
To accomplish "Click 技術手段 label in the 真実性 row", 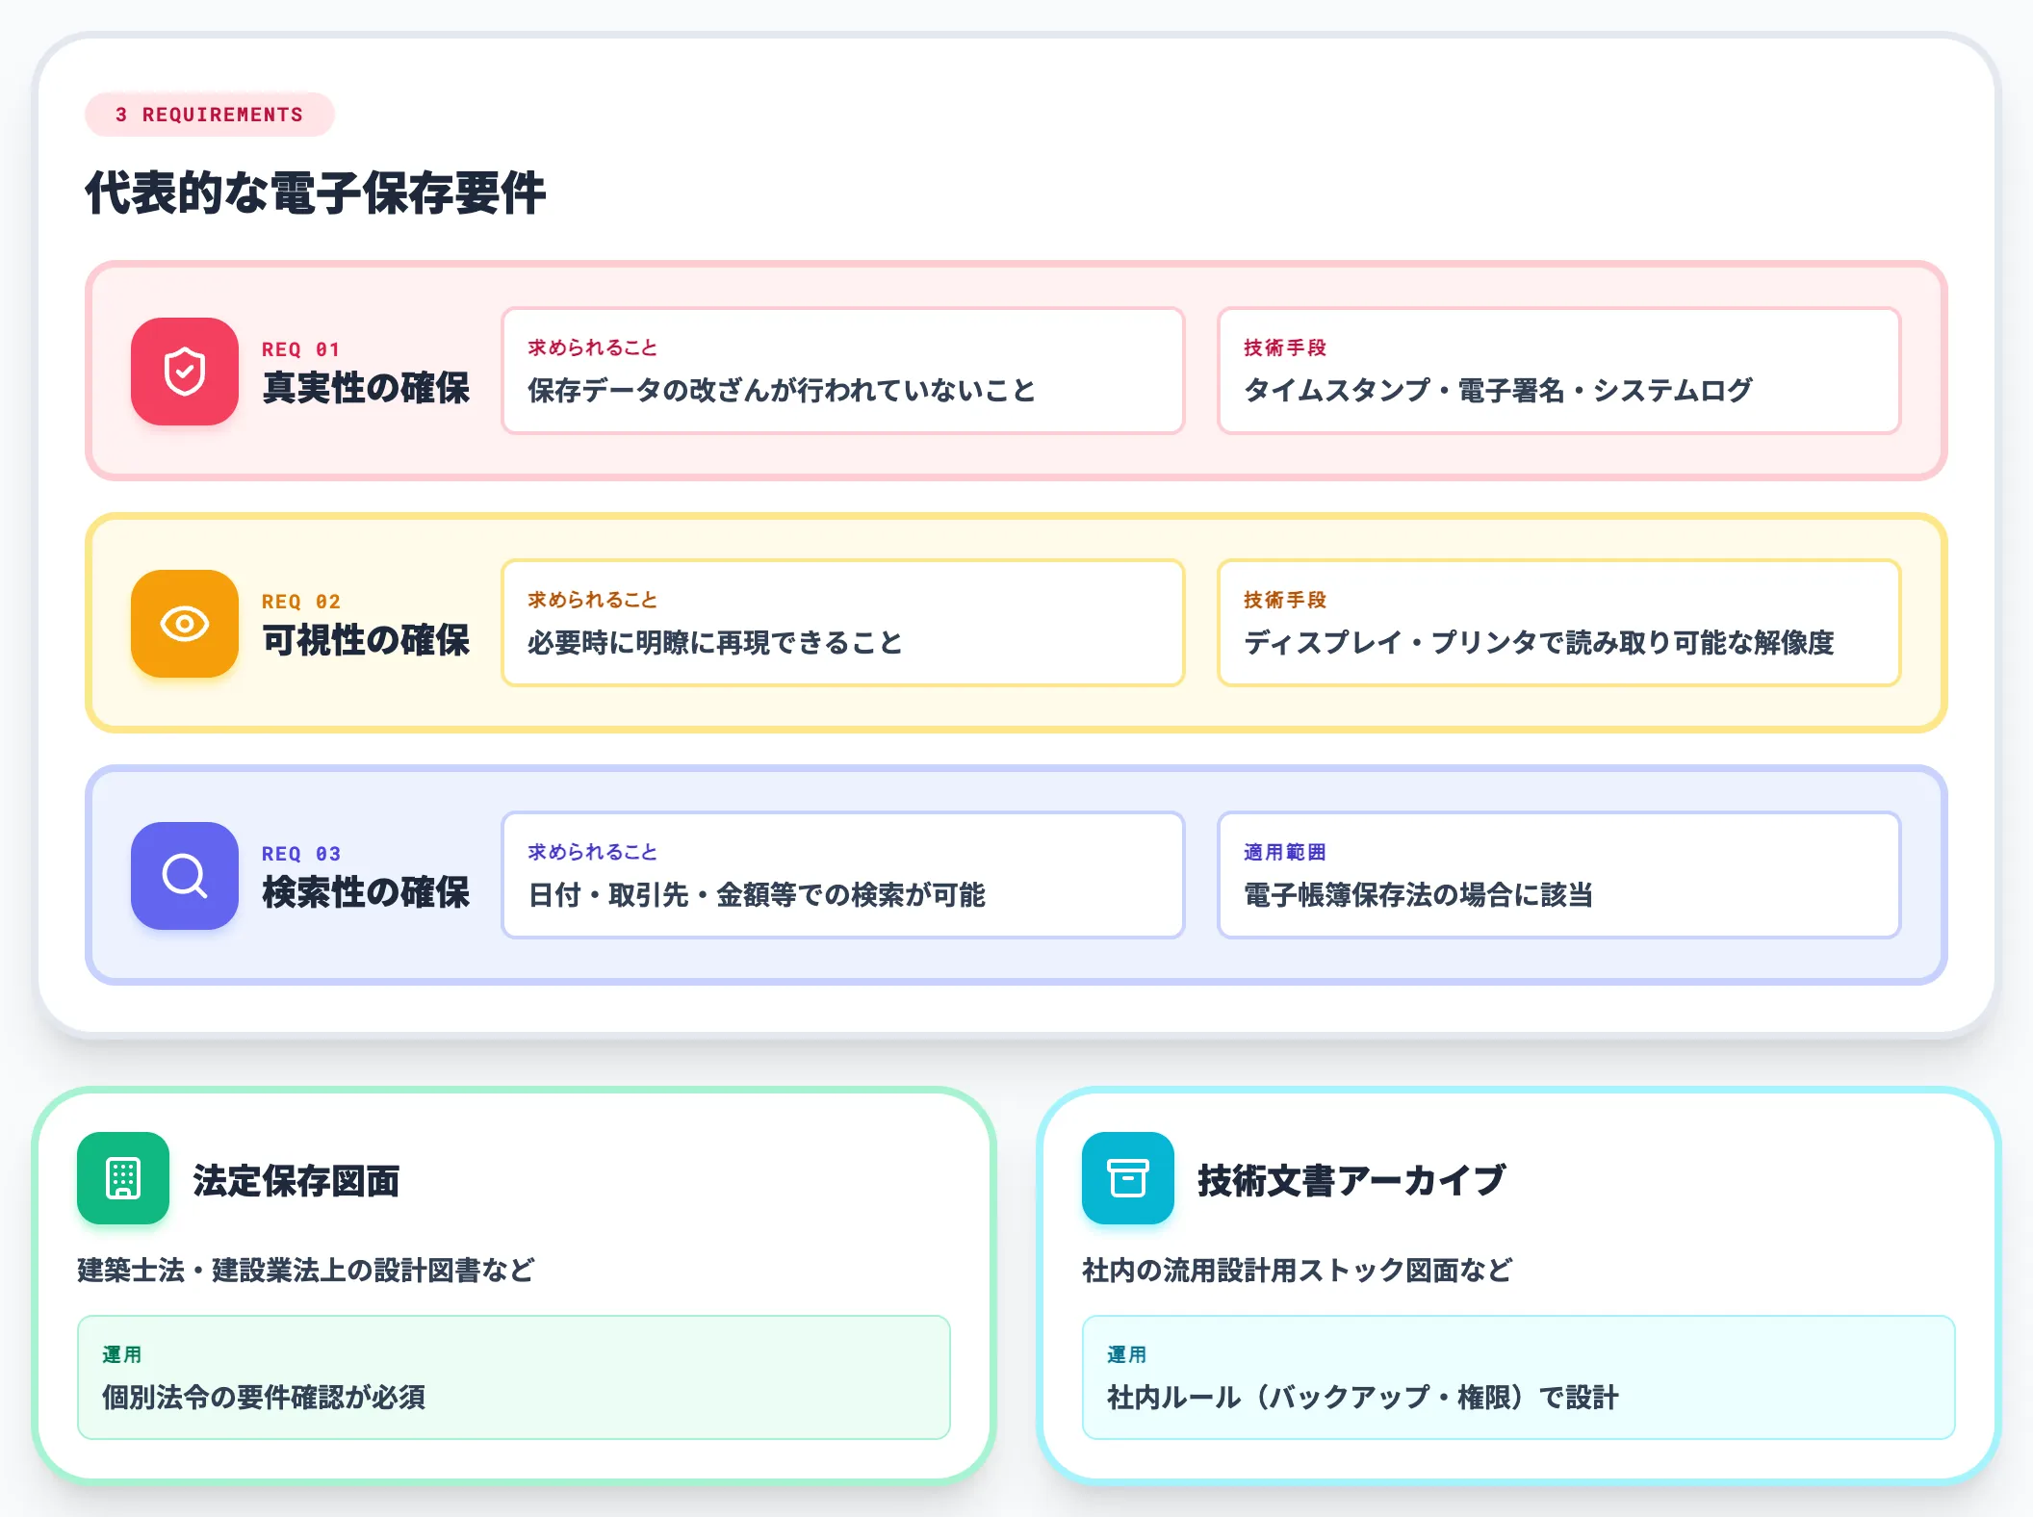I will 1285,347.
